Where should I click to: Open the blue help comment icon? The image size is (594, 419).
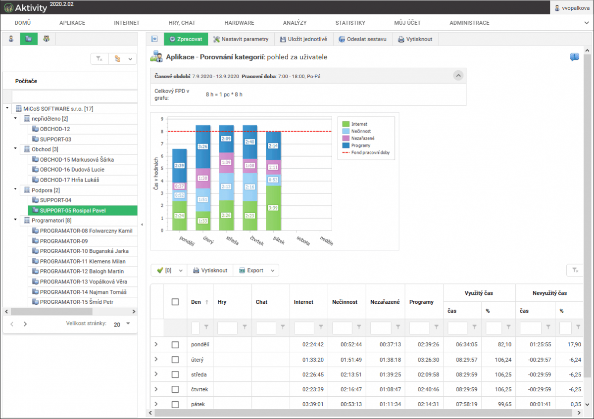[x=574, y=57]
